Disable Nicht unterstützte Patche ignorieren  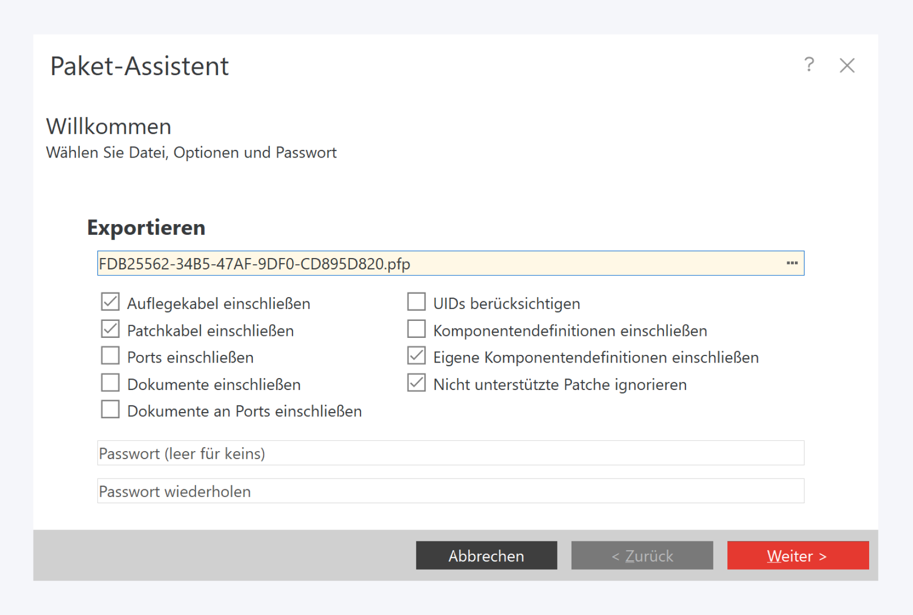(x=416, y=383)
